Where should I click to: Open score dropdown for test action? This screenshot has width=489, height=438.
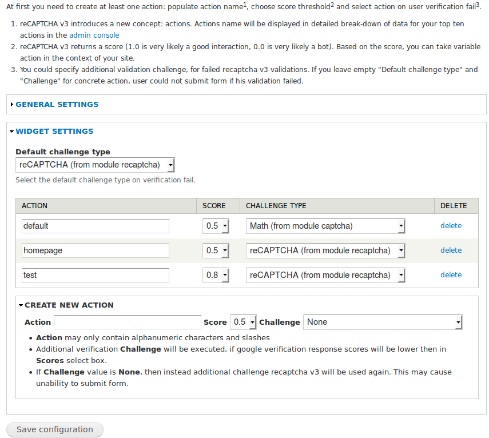216,275
